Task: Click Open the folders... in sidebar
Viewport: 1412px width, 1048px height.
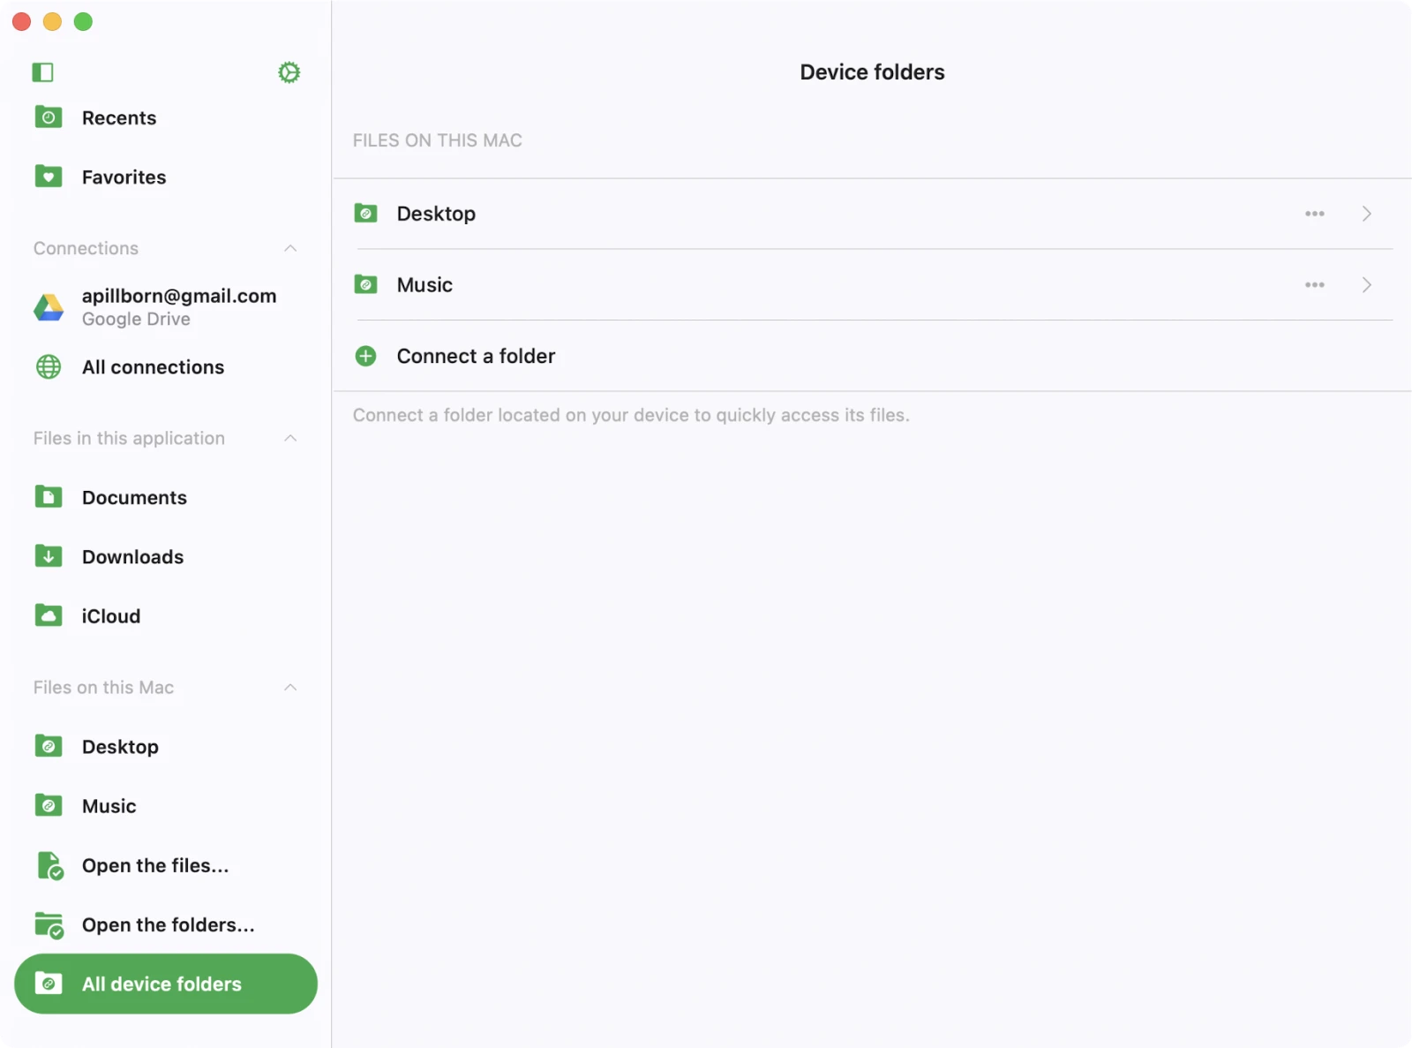Action: click(x=168, y=924)
